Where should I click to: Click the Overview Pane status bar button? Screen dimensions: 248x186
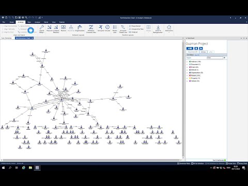184,163
